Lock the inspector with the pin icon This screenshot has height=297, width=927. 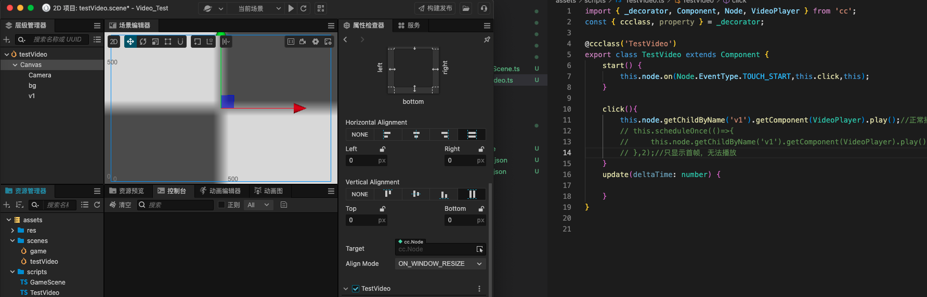coord(487,39)
